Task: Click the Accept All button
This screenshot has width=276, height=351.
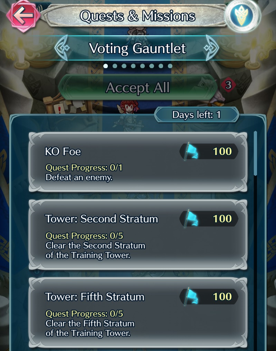Action: tap(138, 87)
